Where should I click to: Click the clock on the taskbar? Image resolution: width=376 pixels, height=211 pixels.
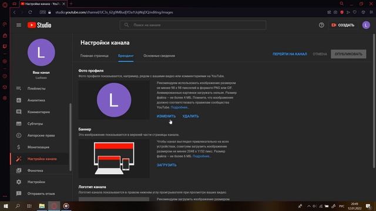pos(354,206)
